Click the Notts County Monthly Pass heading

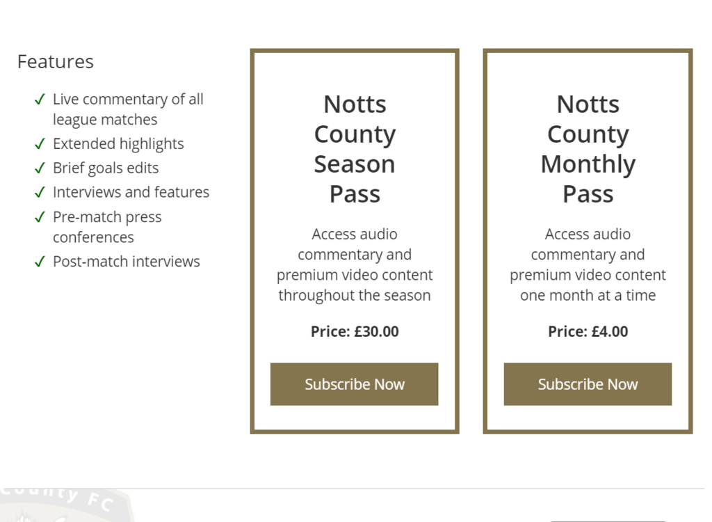coord(588,149)
